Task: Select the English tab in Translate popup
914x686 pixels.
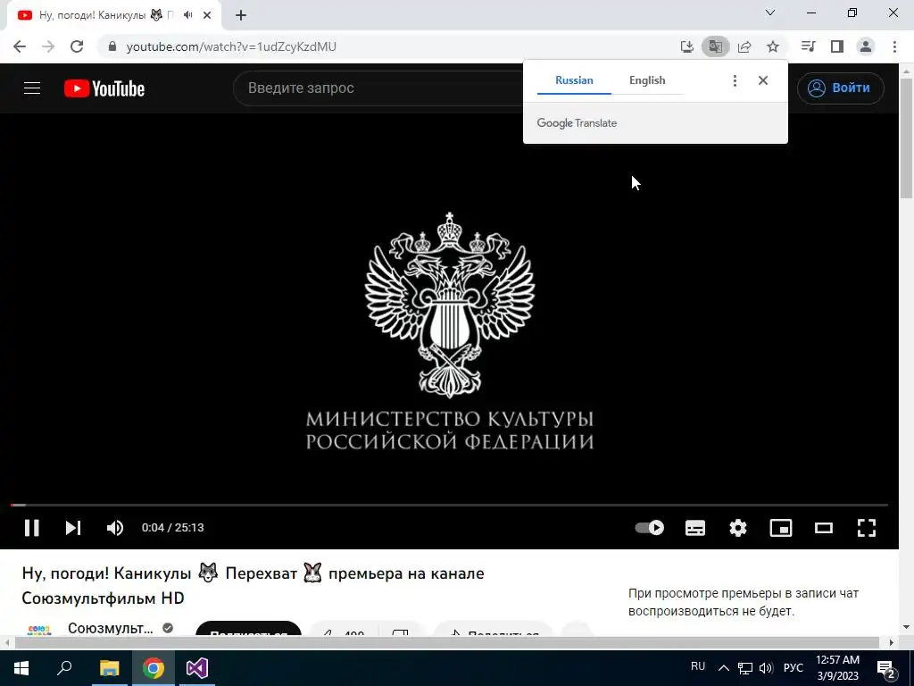Action: pyautogui.click(x=647, y=80)
